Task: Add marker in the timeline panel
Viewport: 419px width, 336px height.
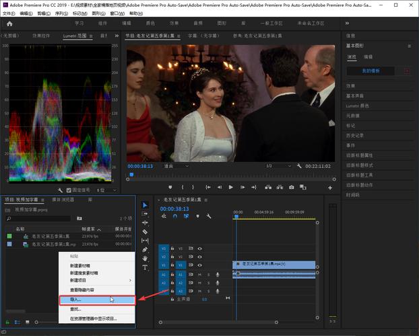Action: [198, 216]
